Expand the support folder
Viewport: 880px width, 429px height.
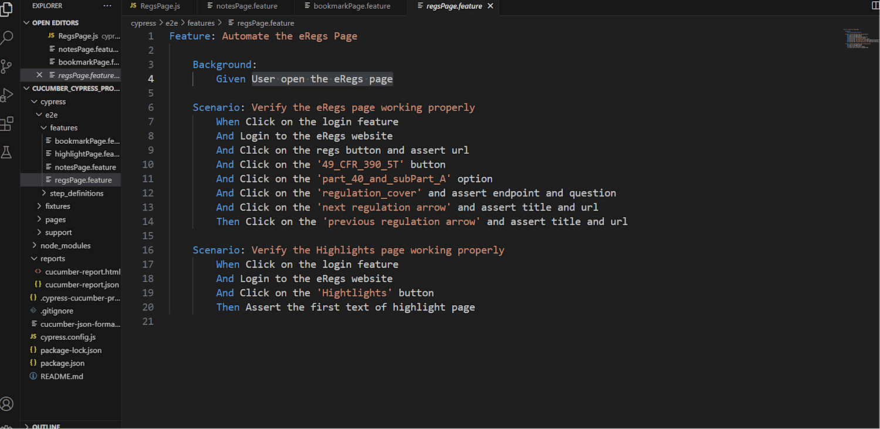coord(39,232)
